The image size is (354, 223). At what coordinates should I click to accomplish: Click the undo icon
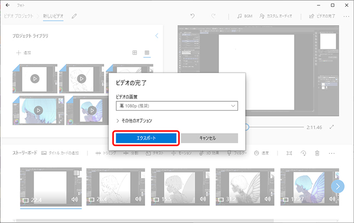pyautogui.click(x=193, y=16)
